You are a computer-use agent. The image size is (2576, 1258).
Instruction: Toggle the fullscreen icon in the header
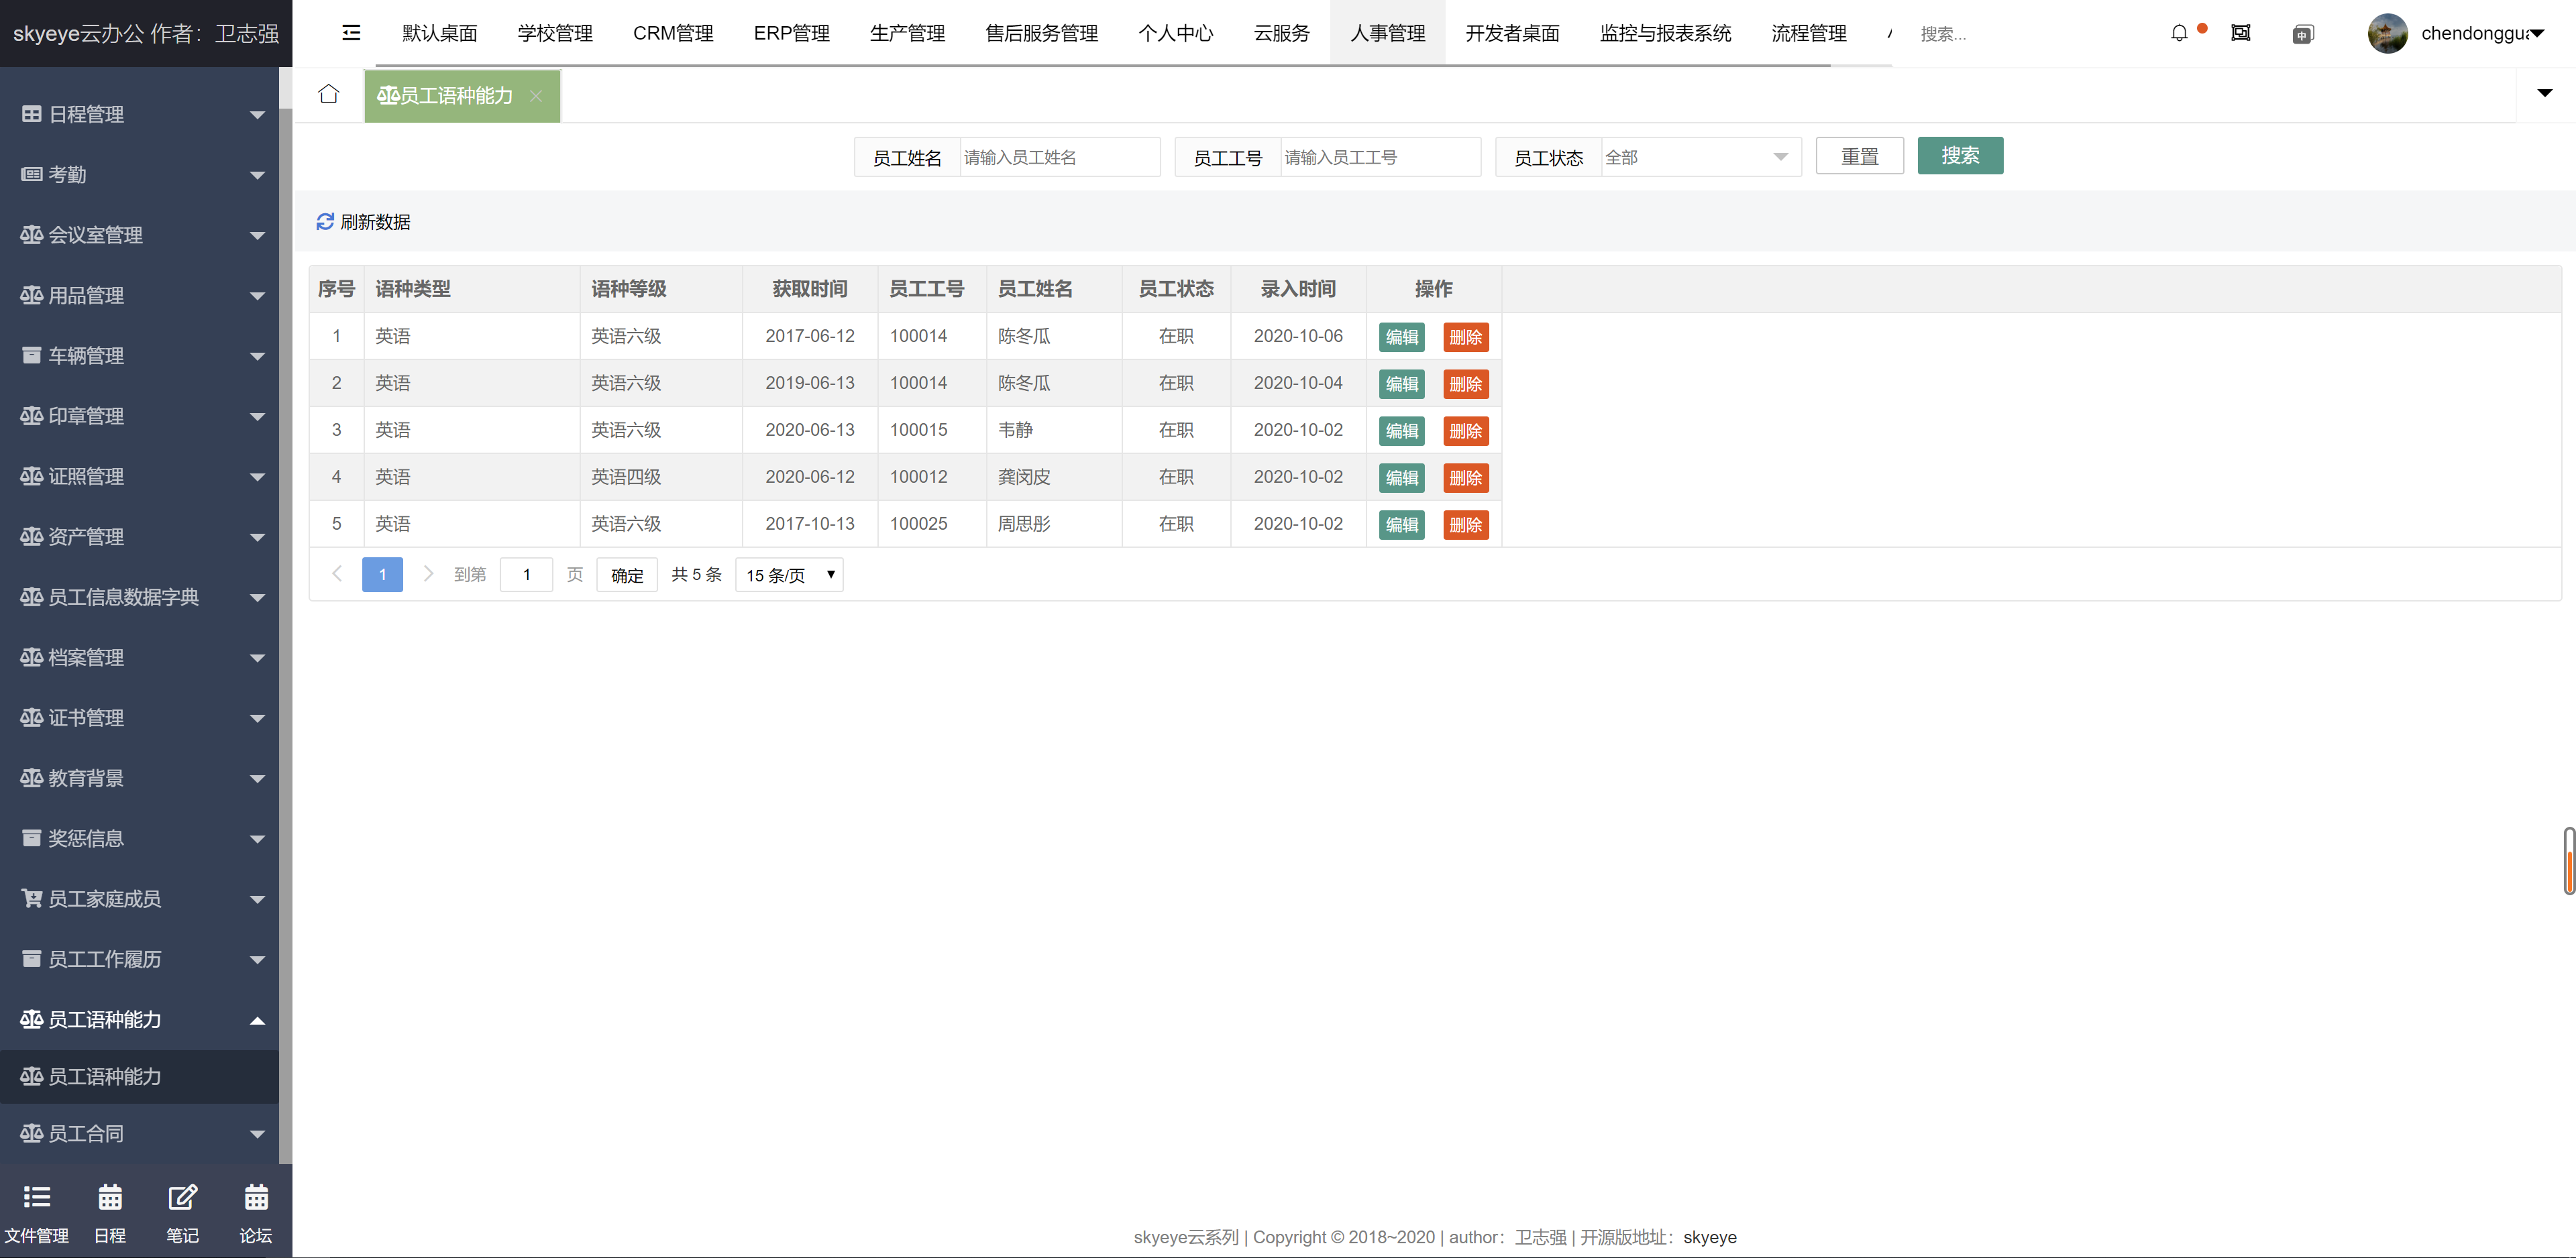click(2241, 33)
